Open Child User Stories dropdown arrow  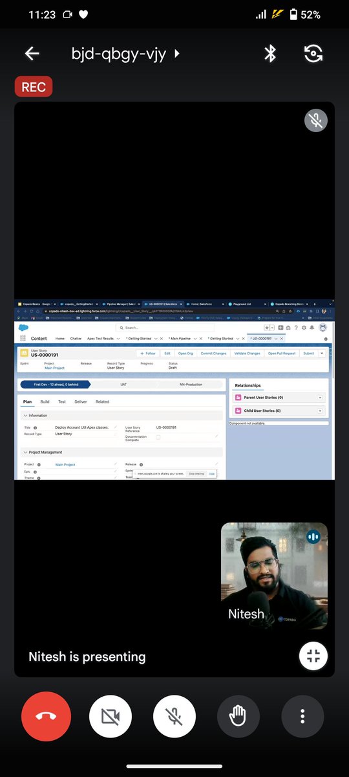tap(321, 411)
